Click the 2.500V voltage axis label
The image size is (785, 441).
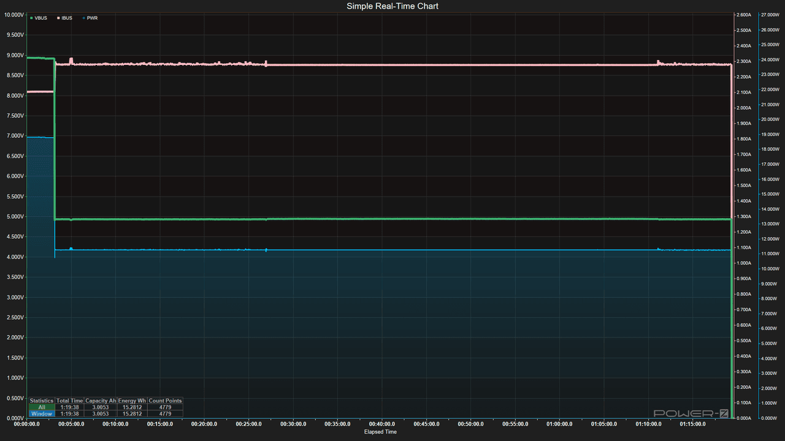[14, 318]
